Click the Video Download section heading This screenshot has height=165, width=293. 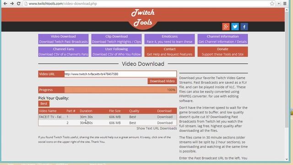pos(143,64)
